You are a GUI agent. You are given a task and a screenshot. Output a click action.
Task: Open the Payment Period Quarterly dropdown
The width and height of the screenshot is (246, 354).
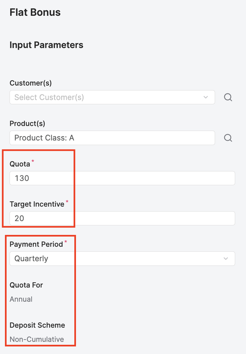pos(115,259)
